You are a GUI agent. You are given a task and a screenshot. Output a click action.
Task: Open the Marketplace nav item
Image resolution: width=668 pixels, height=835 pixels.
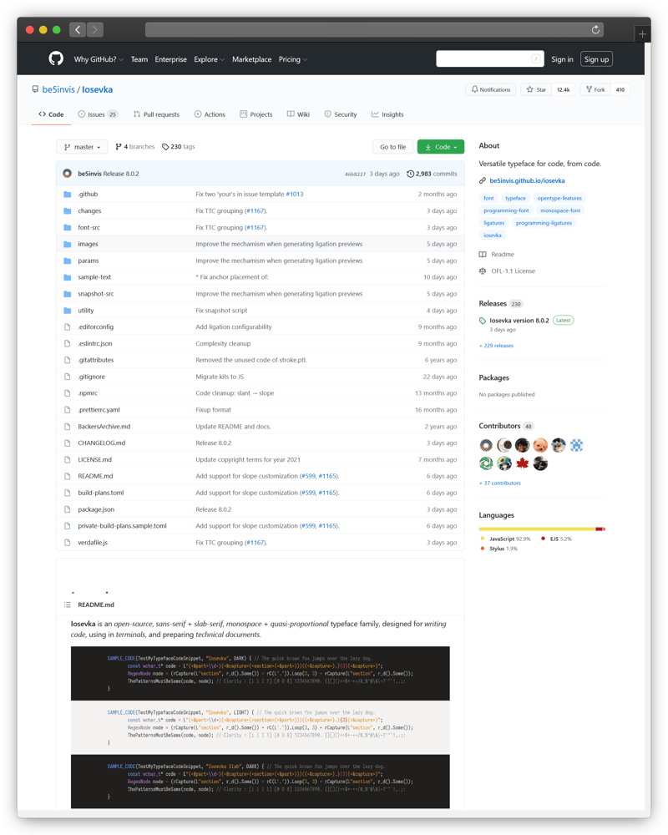tap(251, 59)
